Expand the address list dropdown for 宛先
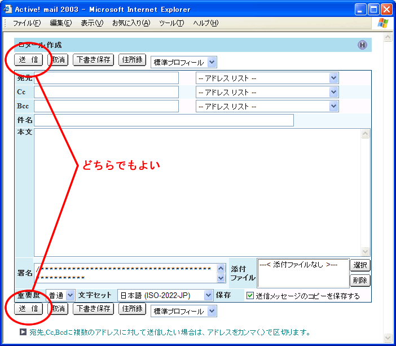The height and width of the screenshot is (346, 396). click(267, 78)
